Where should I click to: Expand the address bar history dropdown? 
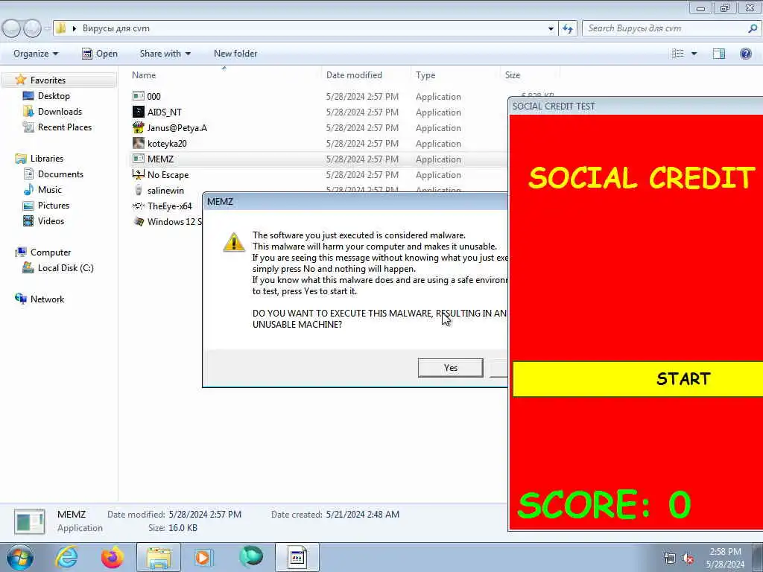coord(551,29)
